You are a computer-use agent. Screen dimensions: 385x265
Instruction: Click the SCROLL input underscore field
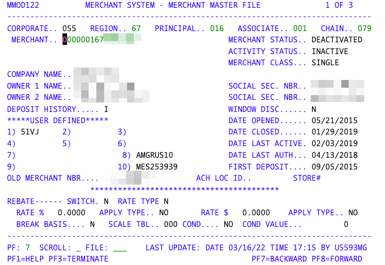pos(78,249)
